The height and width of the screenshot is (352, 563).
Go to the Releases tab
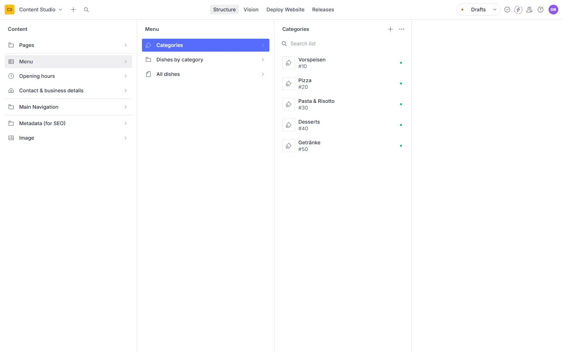tap(323, 9)
